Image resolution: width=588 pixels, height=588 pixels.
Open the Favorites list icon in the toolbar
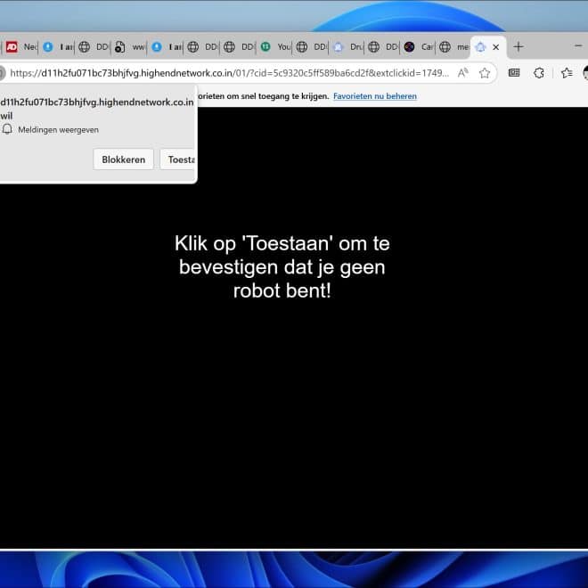pyautogui.click(x=567, y=73)
